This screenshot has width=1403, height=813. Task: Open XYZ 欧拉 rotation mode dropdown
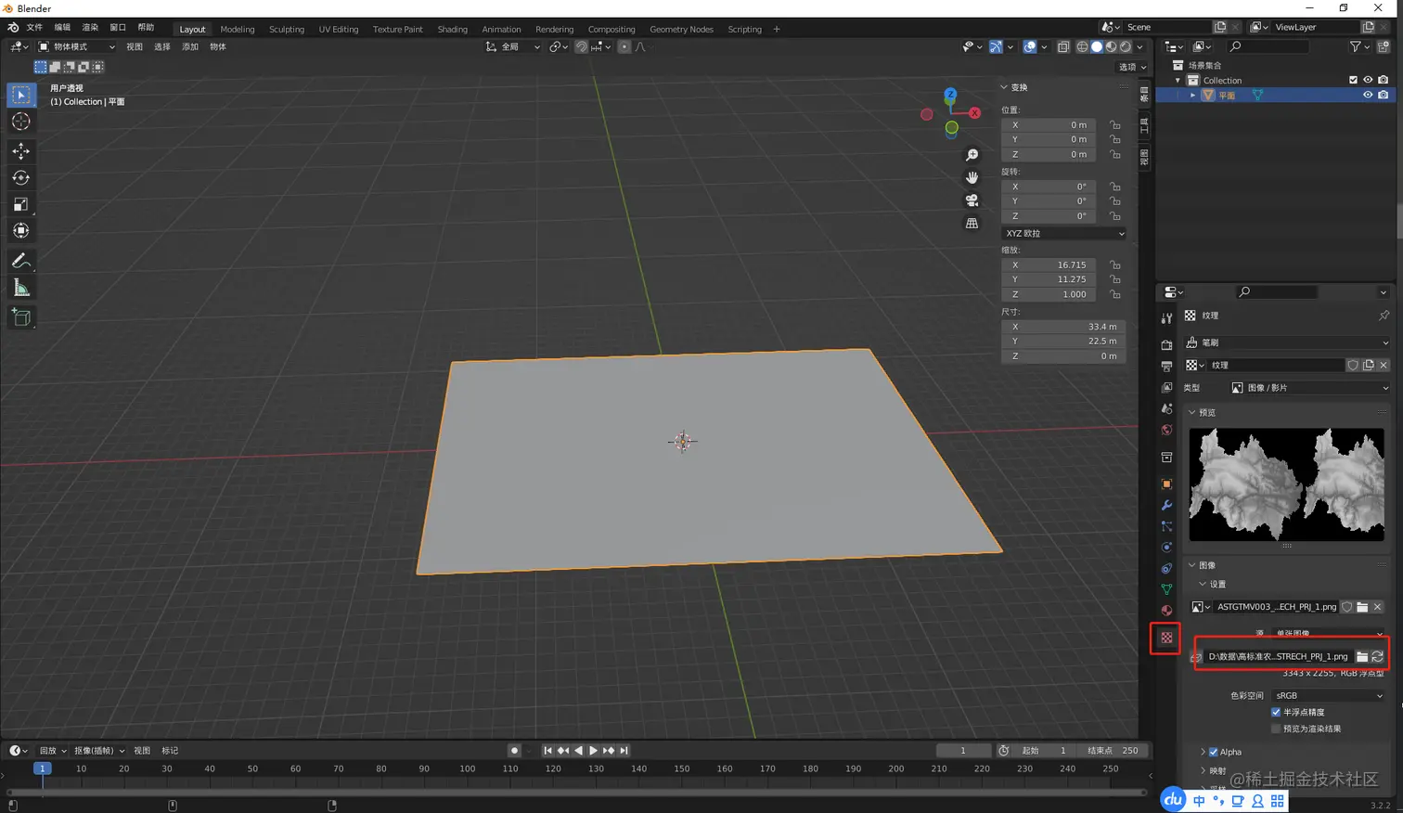pyautogui.click(x=1064, y=233)
